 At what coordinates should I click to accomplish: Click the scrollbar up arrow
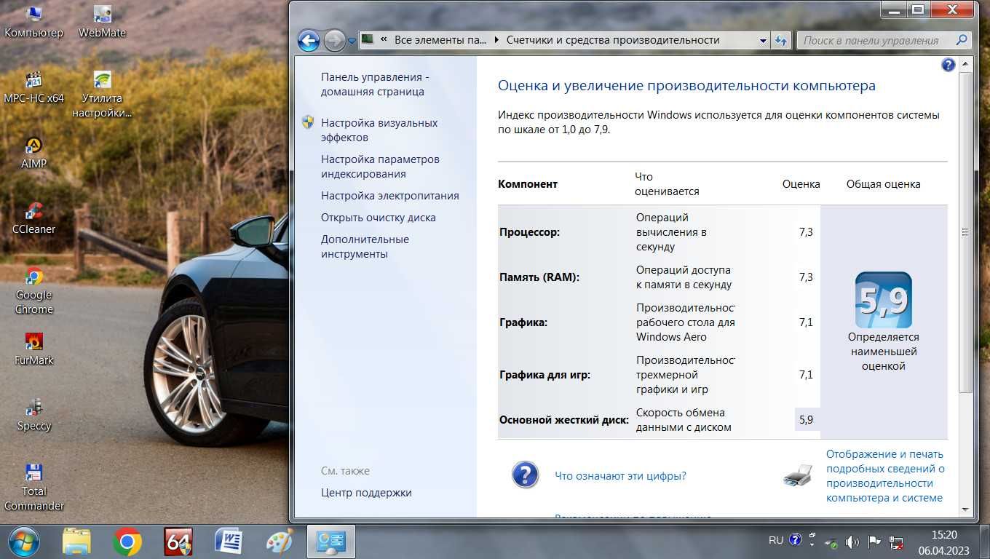(966, 66)
